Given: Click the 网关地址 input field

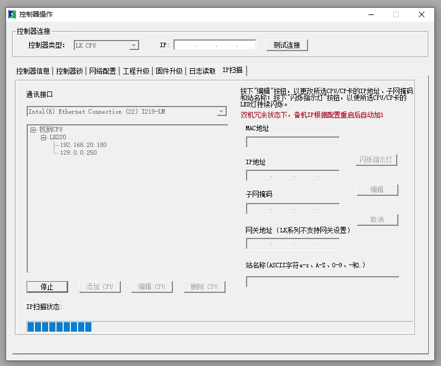Looking at the screenshot, I should [293, 243].
